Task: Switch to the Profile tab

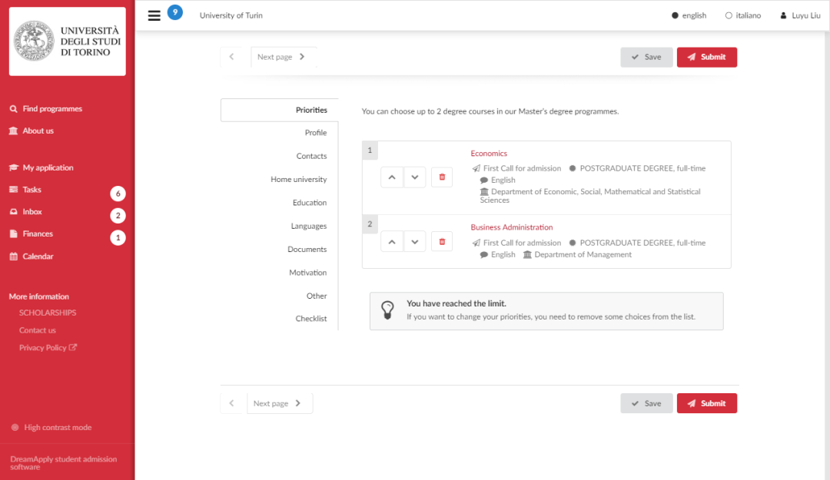Action: 316,133
